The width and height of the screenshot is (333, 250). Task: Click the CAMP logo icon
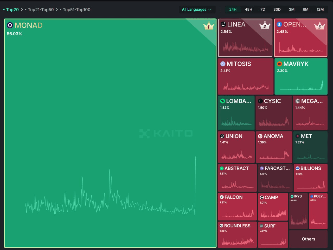pos(262,197)
